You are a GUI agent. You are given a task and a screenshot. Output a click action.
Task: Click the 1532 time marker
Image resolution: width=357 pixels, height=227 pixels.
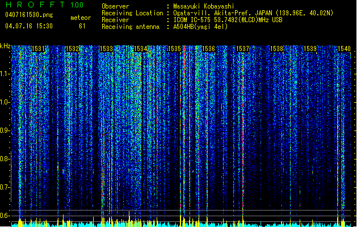point(72,49)
